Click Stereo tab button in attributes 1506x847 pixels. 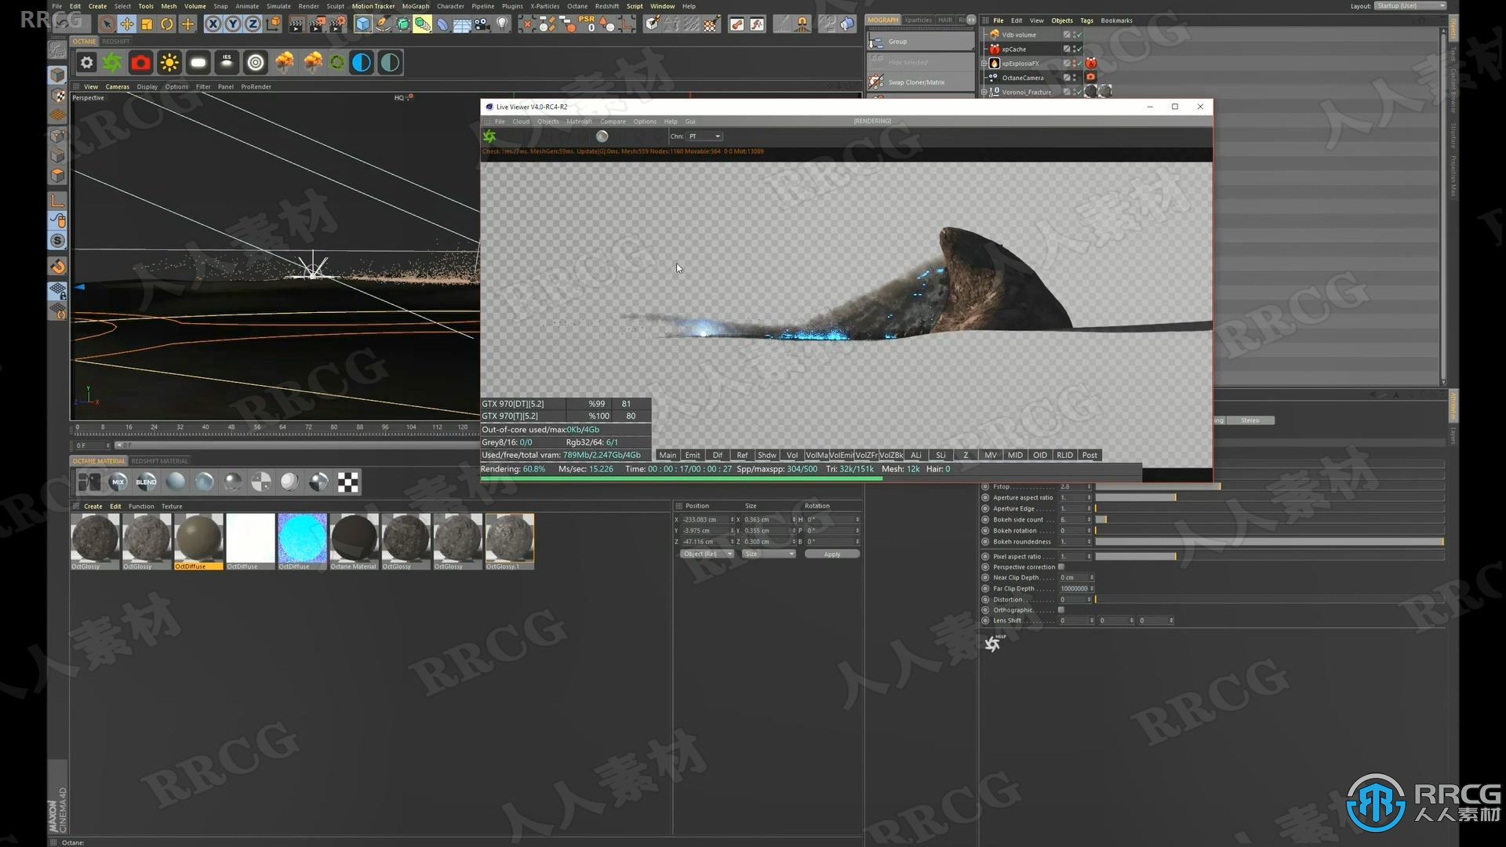pos(1250,420)
